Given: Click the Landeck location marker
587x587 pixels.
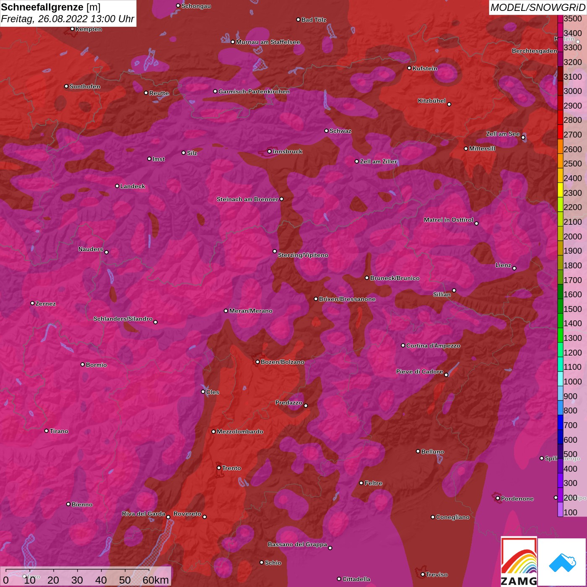Looking at the screenshot, I should (x=117, y=186).
